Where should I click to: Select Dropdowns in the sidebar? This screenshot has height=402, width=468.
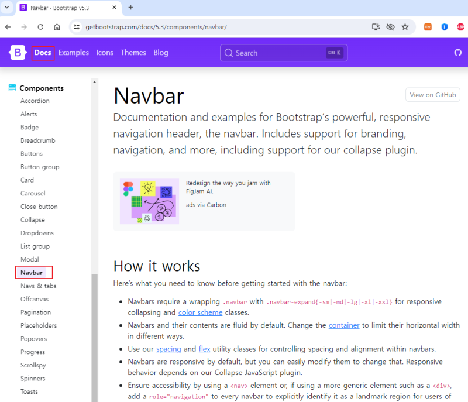(37, 233)
